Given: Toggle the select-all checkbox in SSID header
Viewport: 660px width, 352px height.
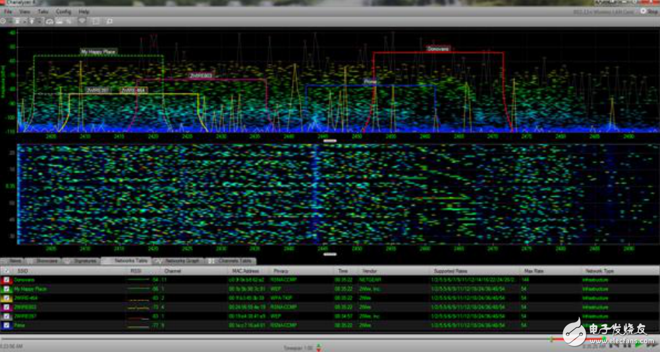Looking at the screenshot, I should tap(7, 271).
